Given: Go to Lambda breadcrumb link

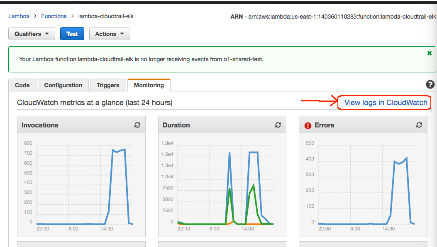Looking at the screenshot, I should (x=19, y=16).
